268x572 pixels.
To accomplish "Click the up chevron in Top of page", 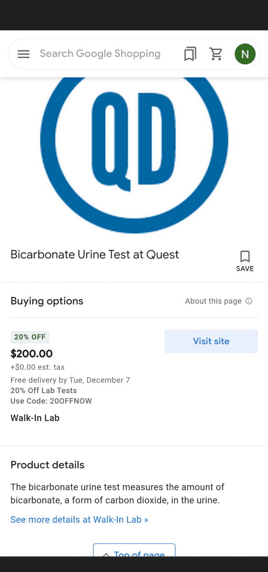I will (x=106, y=554).
